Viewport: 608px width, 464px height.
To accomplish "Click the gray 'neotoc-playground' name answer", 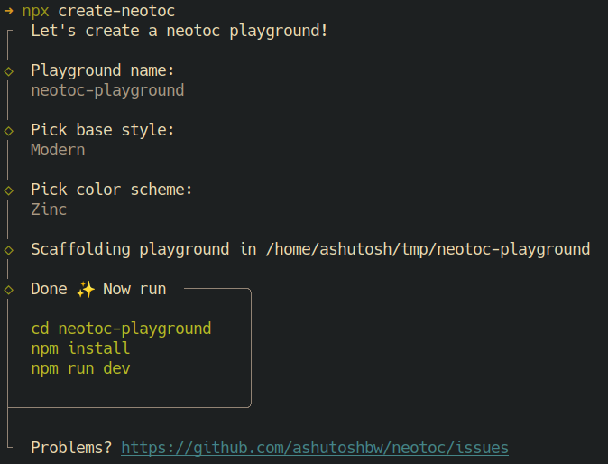I will coord(107,91).
